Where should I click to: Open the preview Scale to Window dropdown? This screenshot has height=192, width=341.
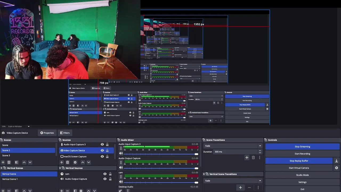18,126
